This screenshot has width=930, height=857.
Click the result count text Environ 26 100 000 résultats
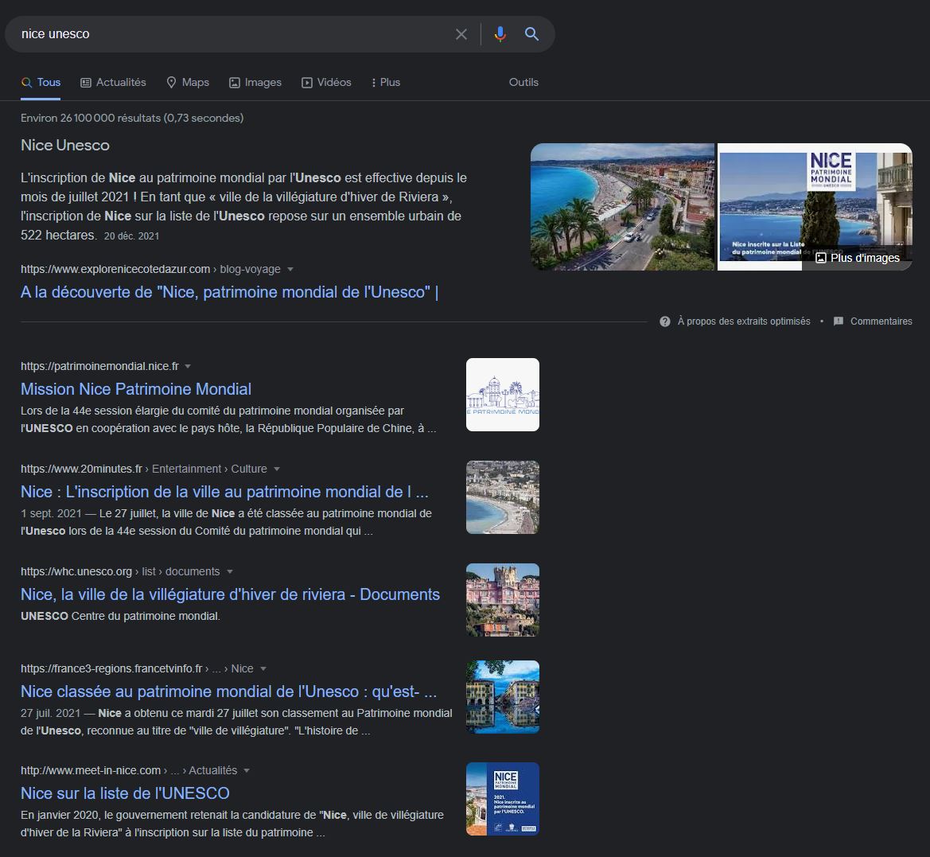coord(132,118)
